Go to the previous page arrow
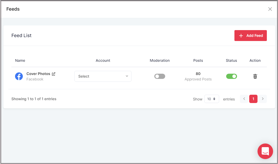The image size is (278, 164). [x=244, y=99]
